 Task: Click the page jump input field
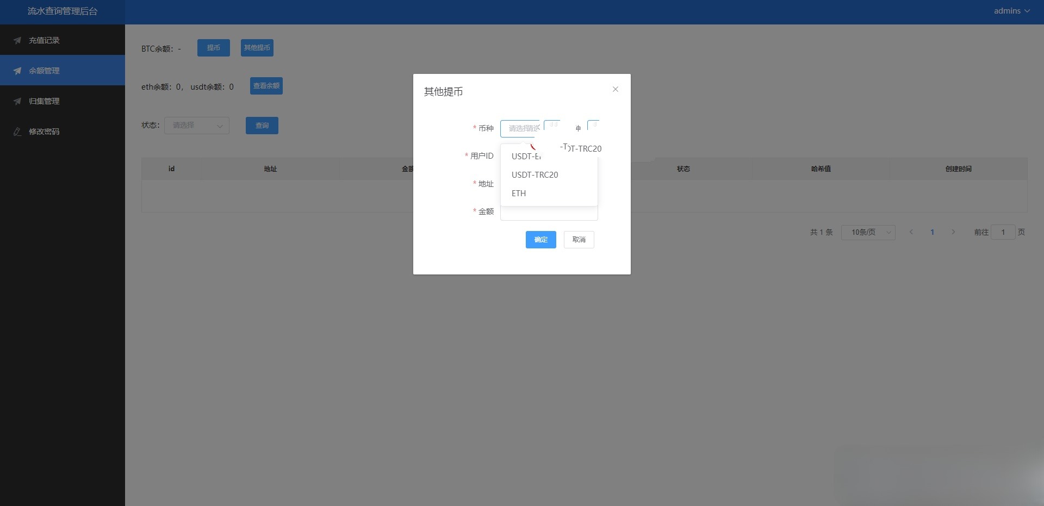pos(1003,232)
